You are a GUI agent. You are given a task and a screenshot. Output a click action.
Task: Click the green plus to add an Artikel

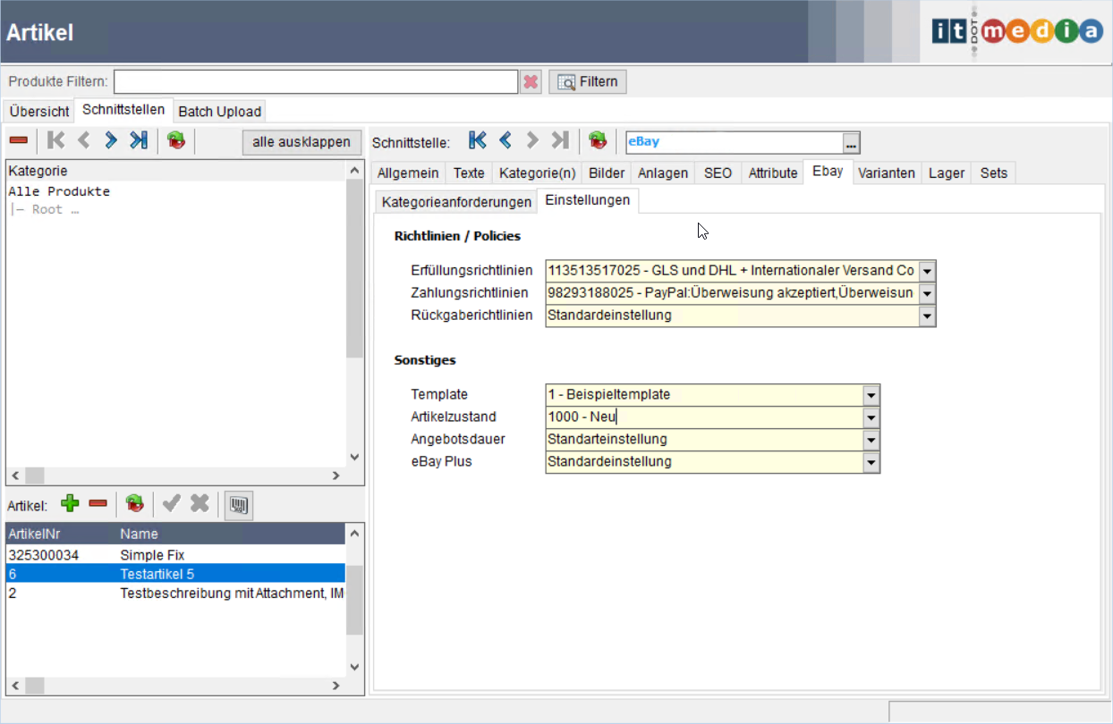point(70,504)
